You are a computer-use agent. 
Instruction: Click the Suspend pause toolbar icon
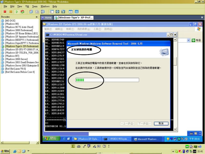click(11, 12)
